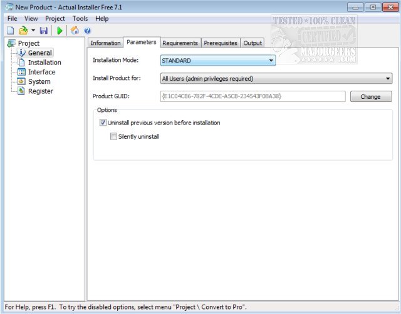Image resolution: width=401 pixels, height=314 pixels.
Task: Click the Save floppy disk icon
Action: 44,31
